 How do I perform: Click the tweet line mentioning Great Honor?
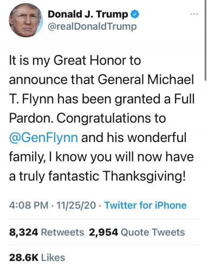click(x=75, y=60)
